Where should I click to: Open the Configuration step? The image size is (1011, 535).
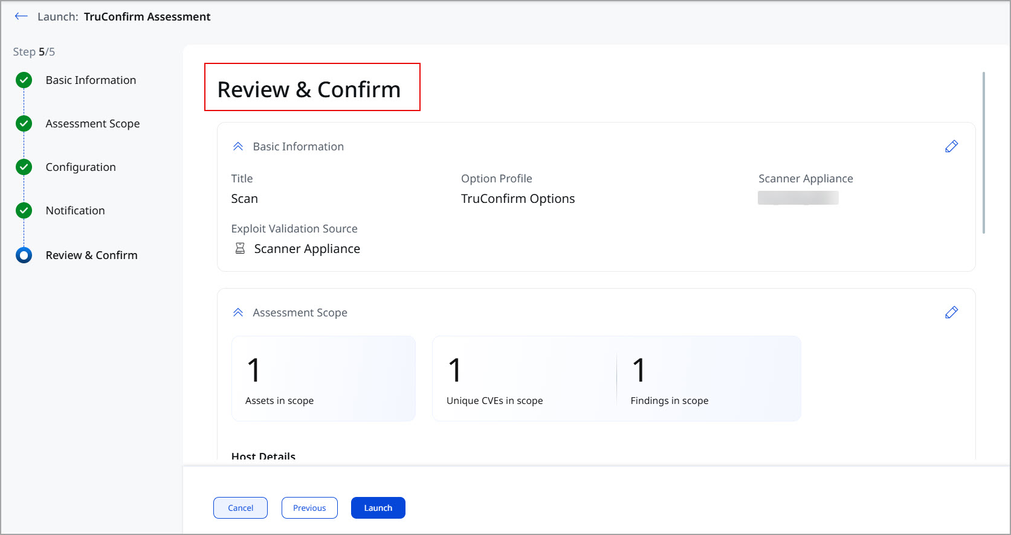80,167
